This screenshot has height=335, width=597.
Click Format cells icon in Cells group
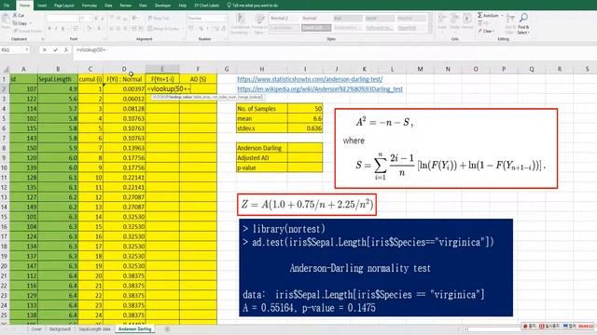pos(467,19)
